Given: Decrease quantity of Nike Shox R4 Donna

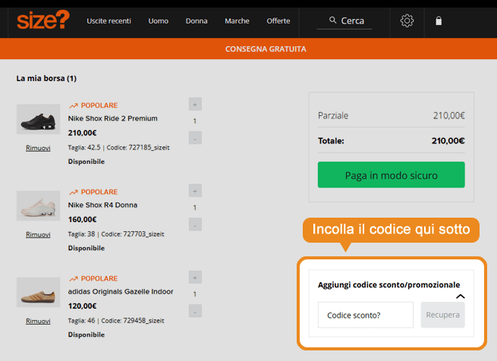Looking at the screenshot, I should 195,224.
